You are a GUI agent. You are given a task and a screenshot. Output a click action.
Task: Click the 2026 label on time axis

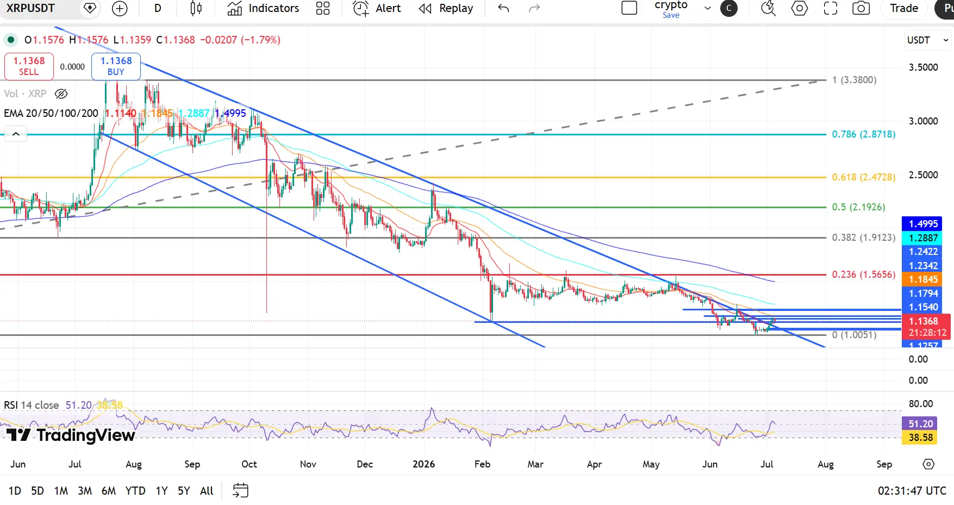click(x=423, y=464)
